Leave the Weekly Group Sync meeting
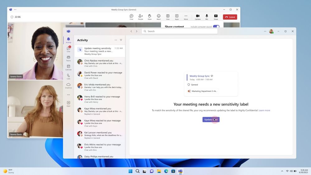Image resolution: width=311 pixels, height=175 pixels. point(230,17)
